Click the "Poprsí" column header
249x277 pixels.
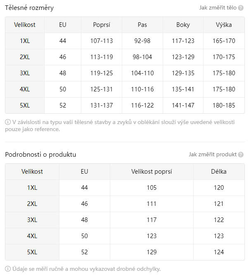(102, 25)
